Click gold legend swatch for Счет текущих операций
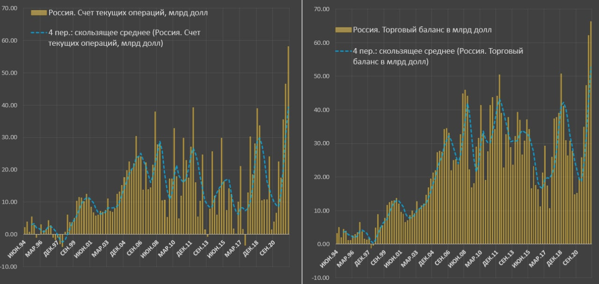The image size is (599, 284). click(x=39, y=13)
